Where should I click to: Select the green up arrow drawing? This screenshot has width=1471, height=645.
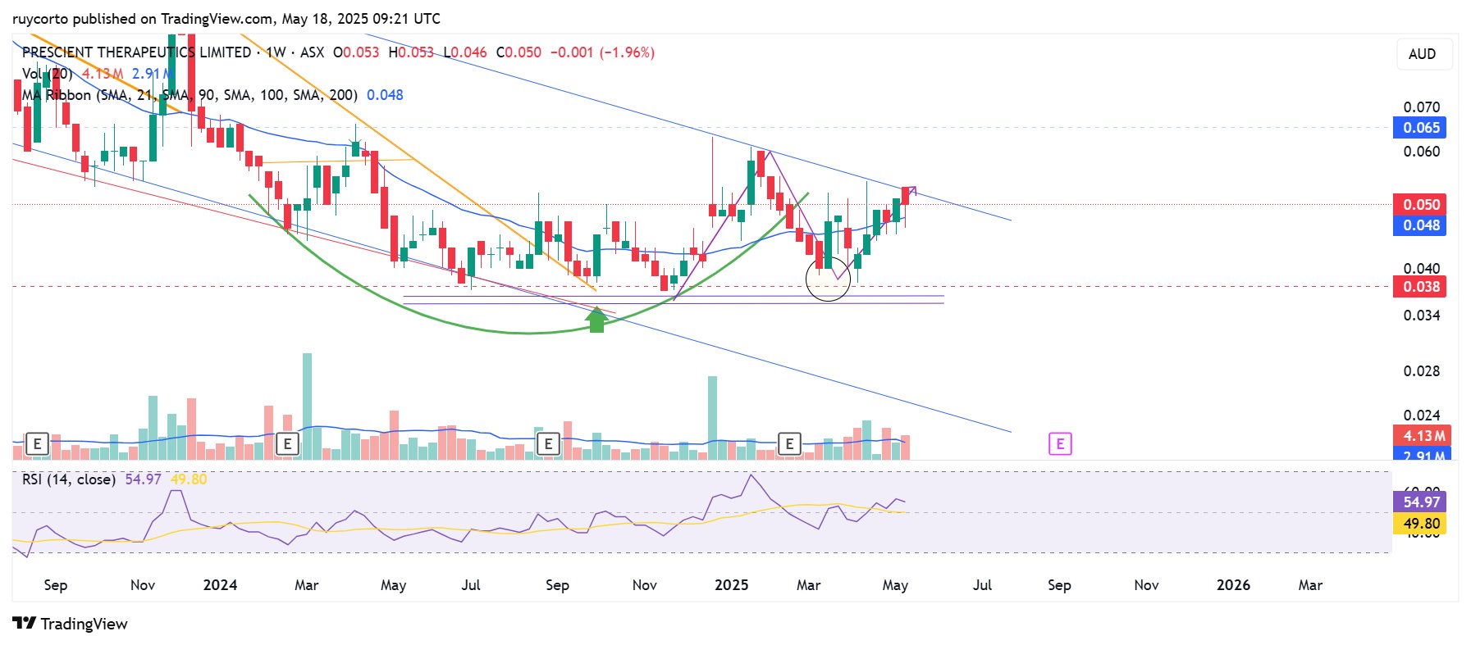click(597, 320)
